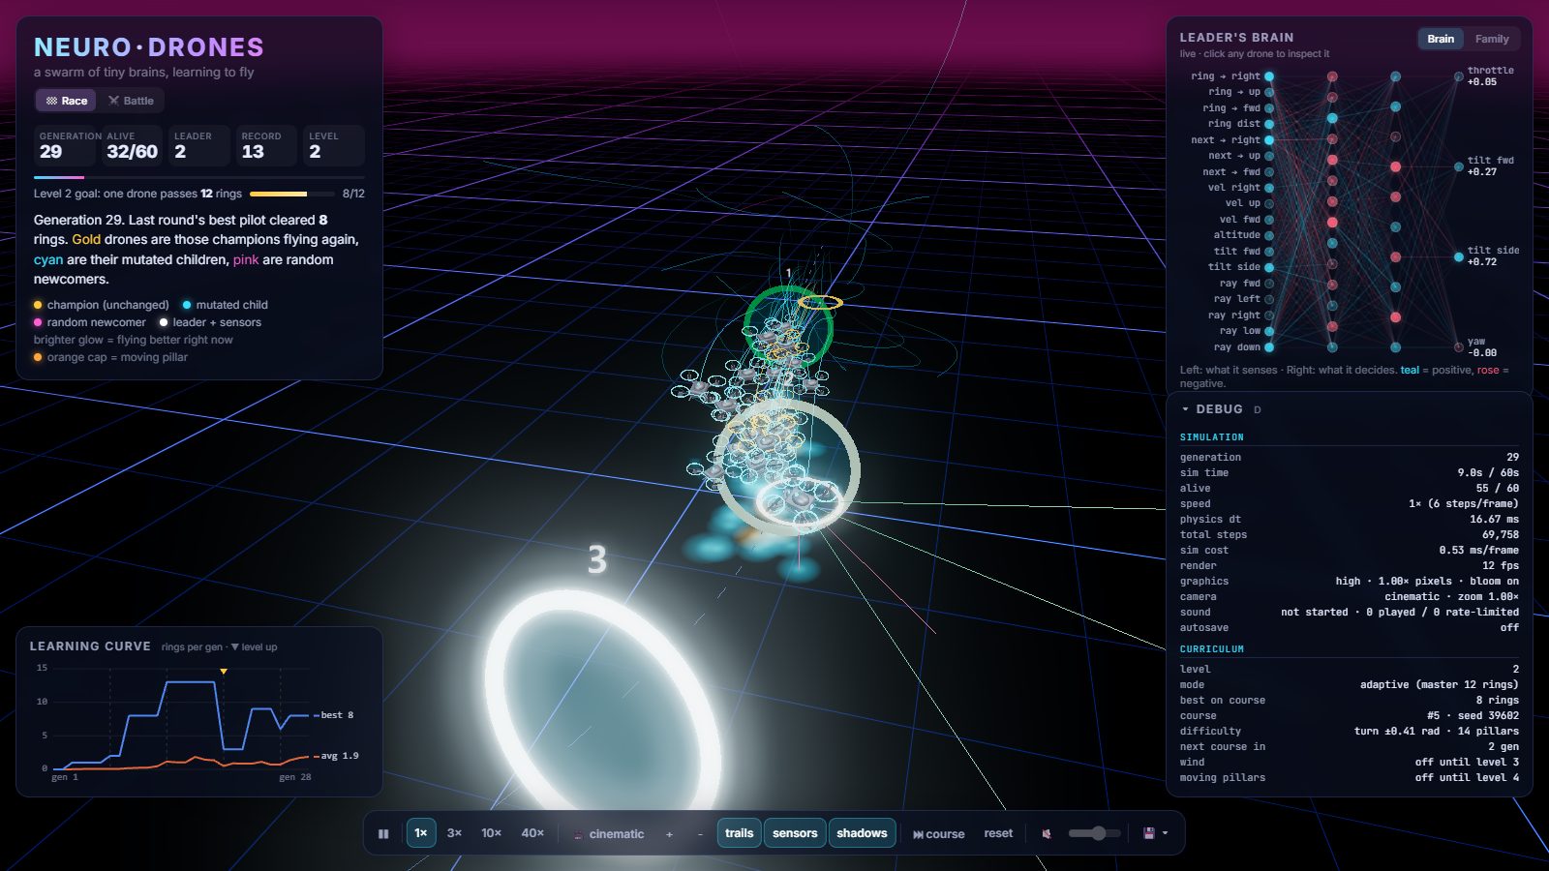
Task: Open the save options dropdown arrow
Action: coord(1165,833)
